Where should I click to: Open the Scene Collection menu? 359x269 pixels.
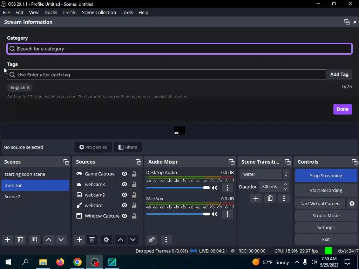point(99,12)
